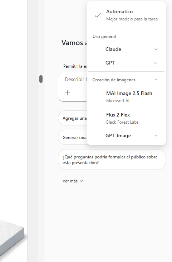Click the chevron beside Ver más
Screen dimensions: 172x262
click(x=81, y=181)
